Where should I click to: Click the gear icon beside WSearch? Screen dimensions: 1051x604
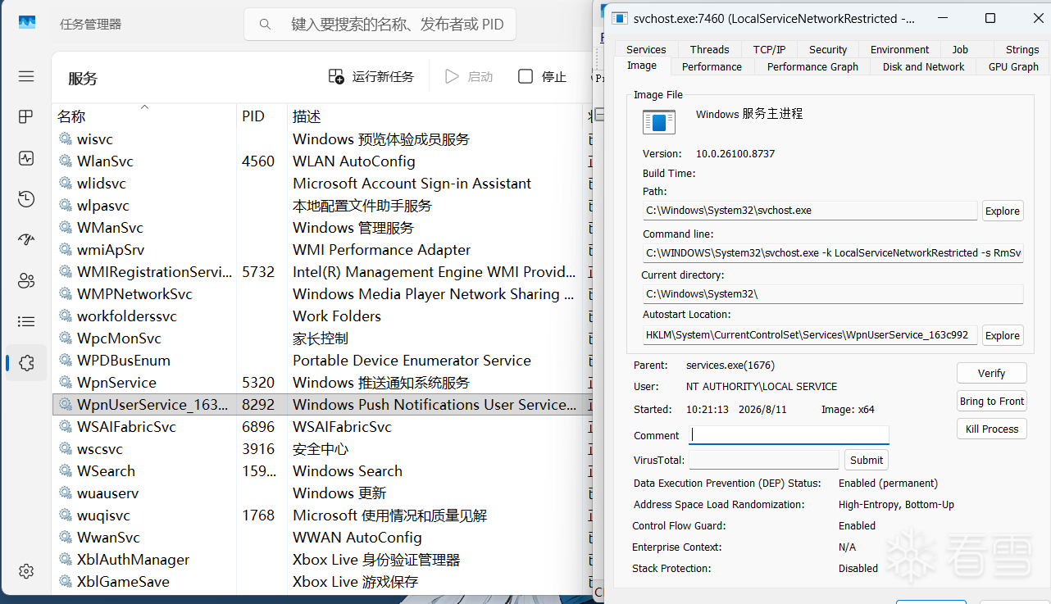point(66,471)
